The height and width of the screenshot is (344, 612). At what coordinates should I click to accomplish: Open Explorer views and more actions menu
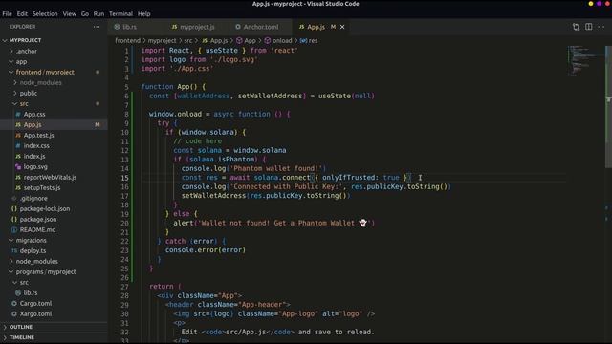pyautogui.click(x=97, y=27)
